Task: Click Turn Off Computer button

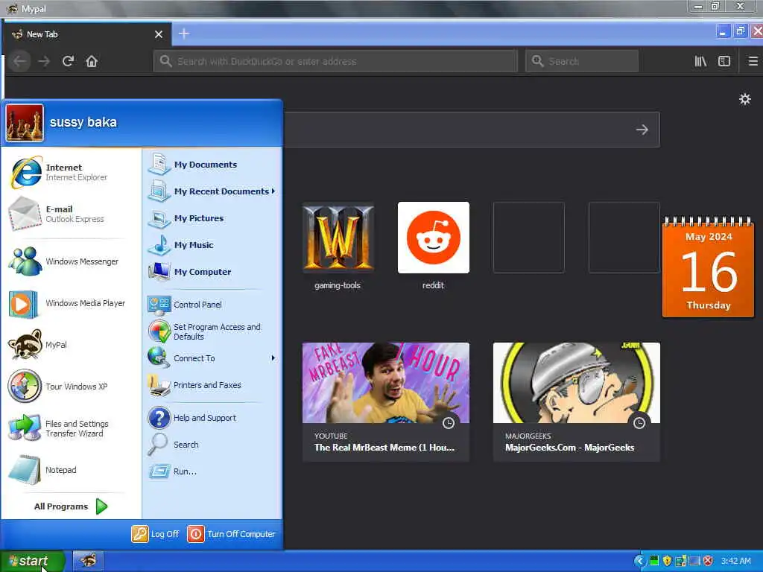Action: pos(232,533)
